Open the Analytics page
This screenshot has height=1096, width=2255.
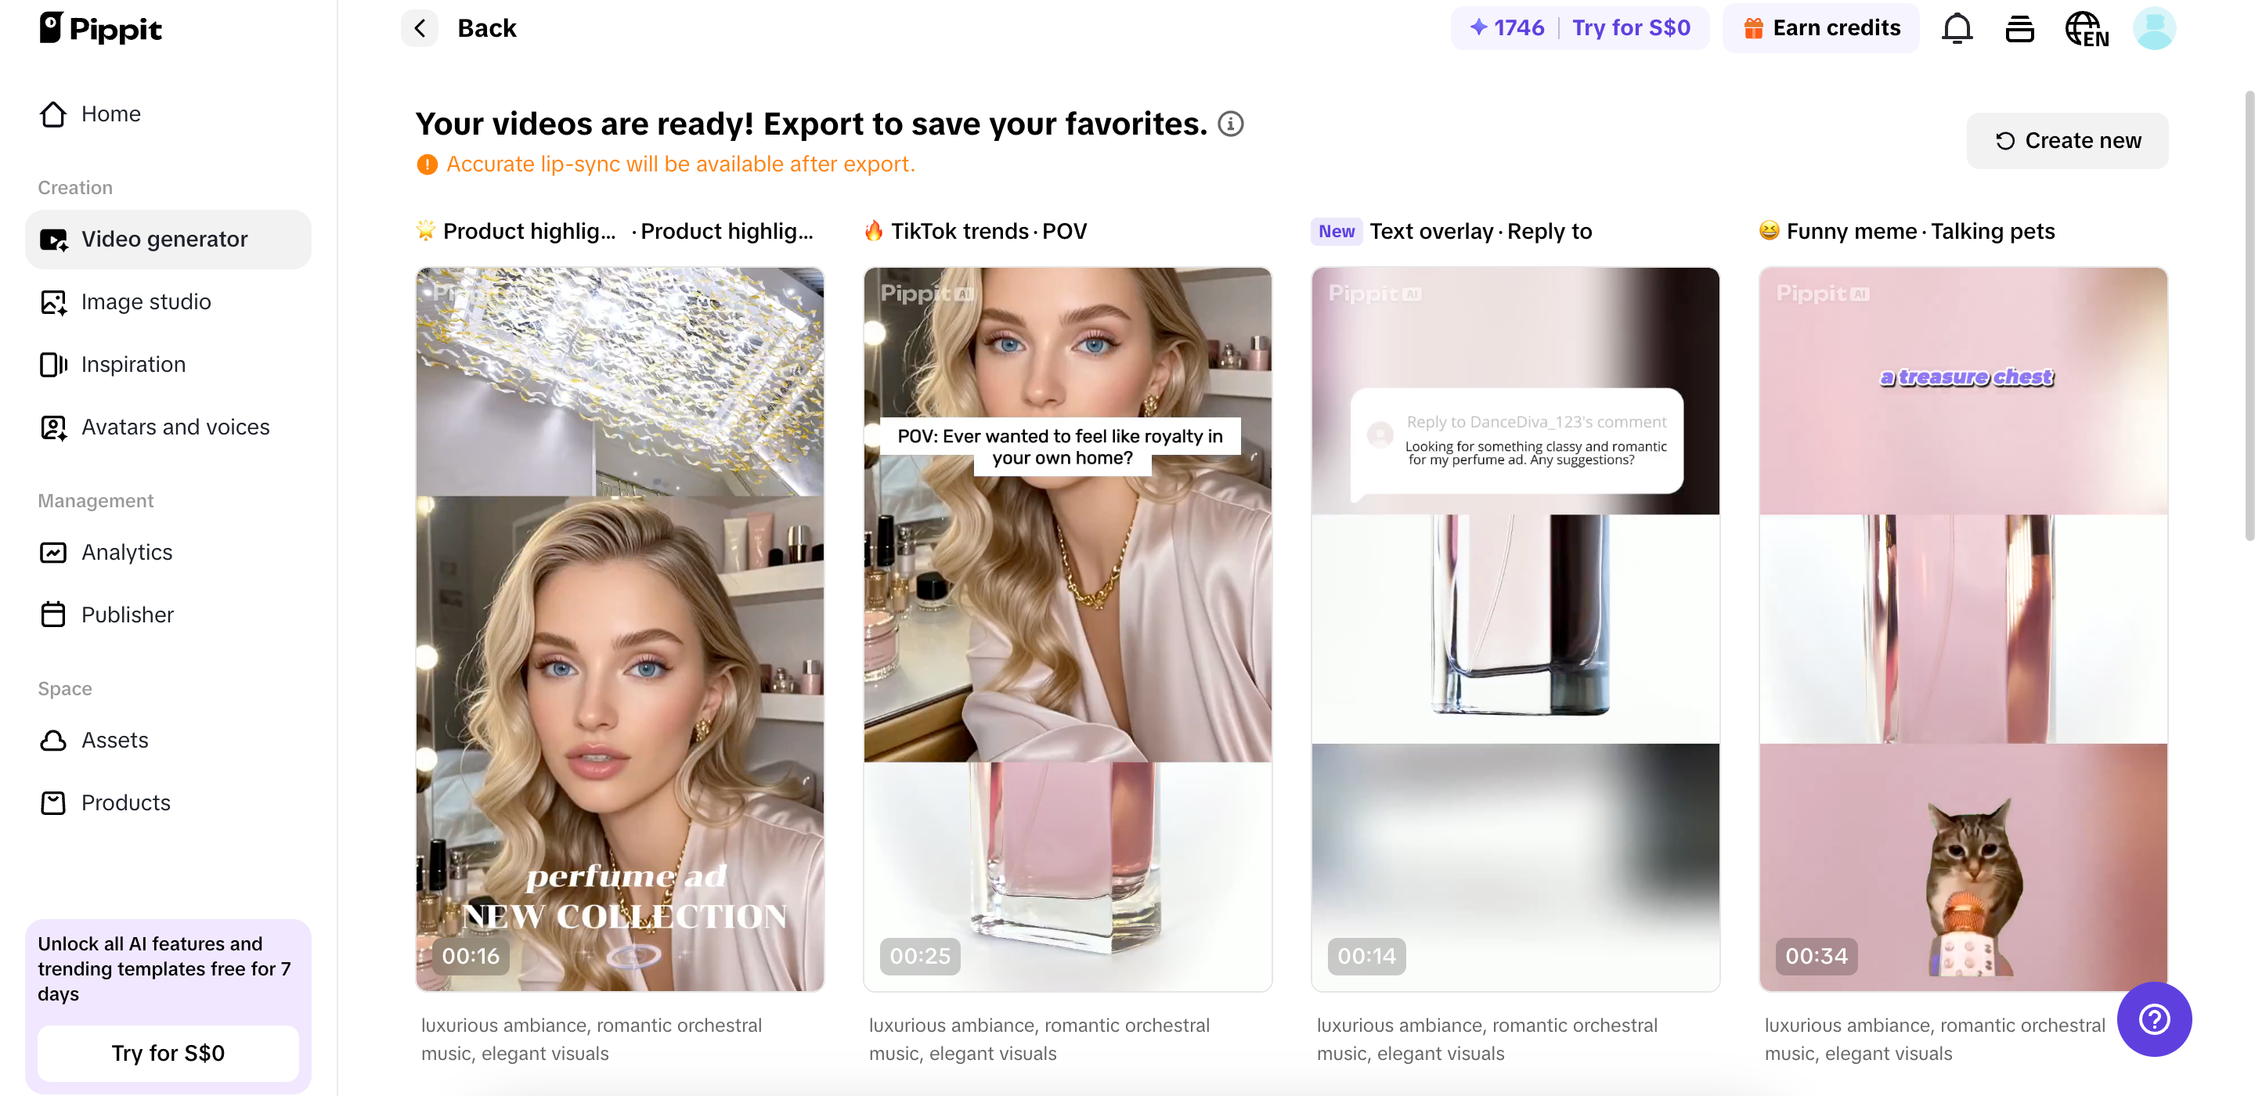pyautogui.click(x=126, y=553)
